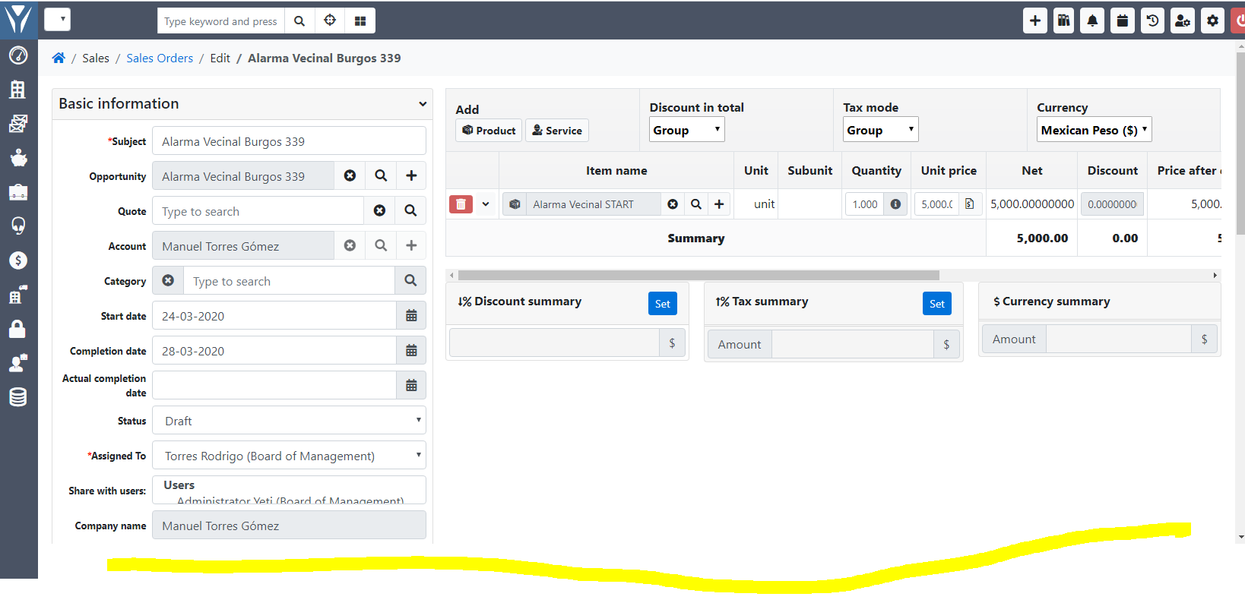The image size is (1245, 603).
Task: Click the quantity info icon
Action: [895, 204]
